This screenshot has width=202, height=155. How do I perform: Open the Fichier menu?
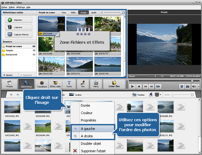[x=4, y=7]
